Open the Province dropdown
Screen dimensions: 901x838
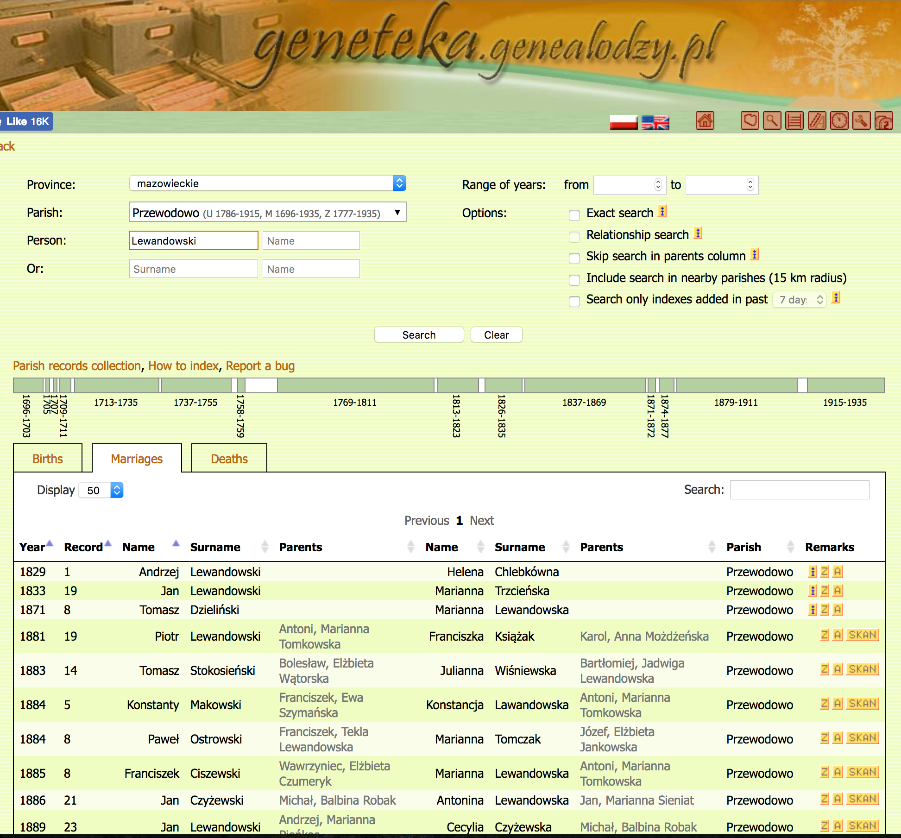click(x=267, y=183)
